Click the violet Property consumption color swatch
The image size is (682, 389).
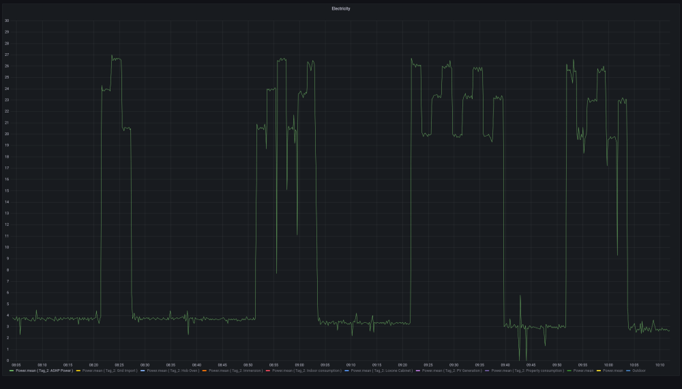tap(487, 371)
